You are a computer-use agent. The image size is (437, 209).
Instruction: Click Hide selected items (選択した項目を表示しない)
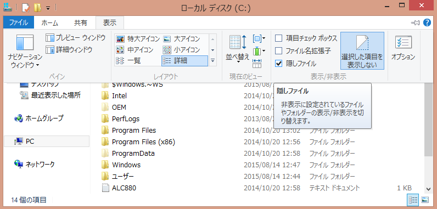click(362, 51)
